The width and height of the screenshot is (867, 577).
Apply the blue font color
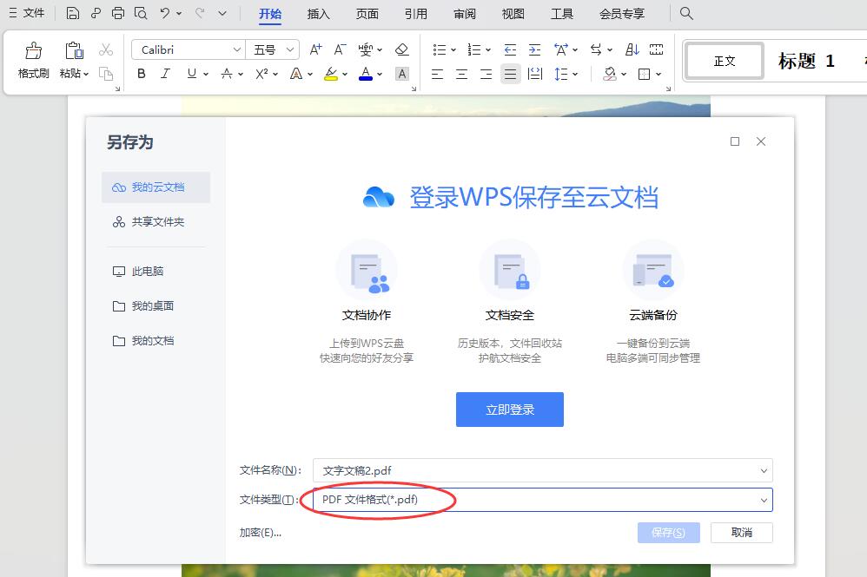pyautogui.click(x=366, y=74)
